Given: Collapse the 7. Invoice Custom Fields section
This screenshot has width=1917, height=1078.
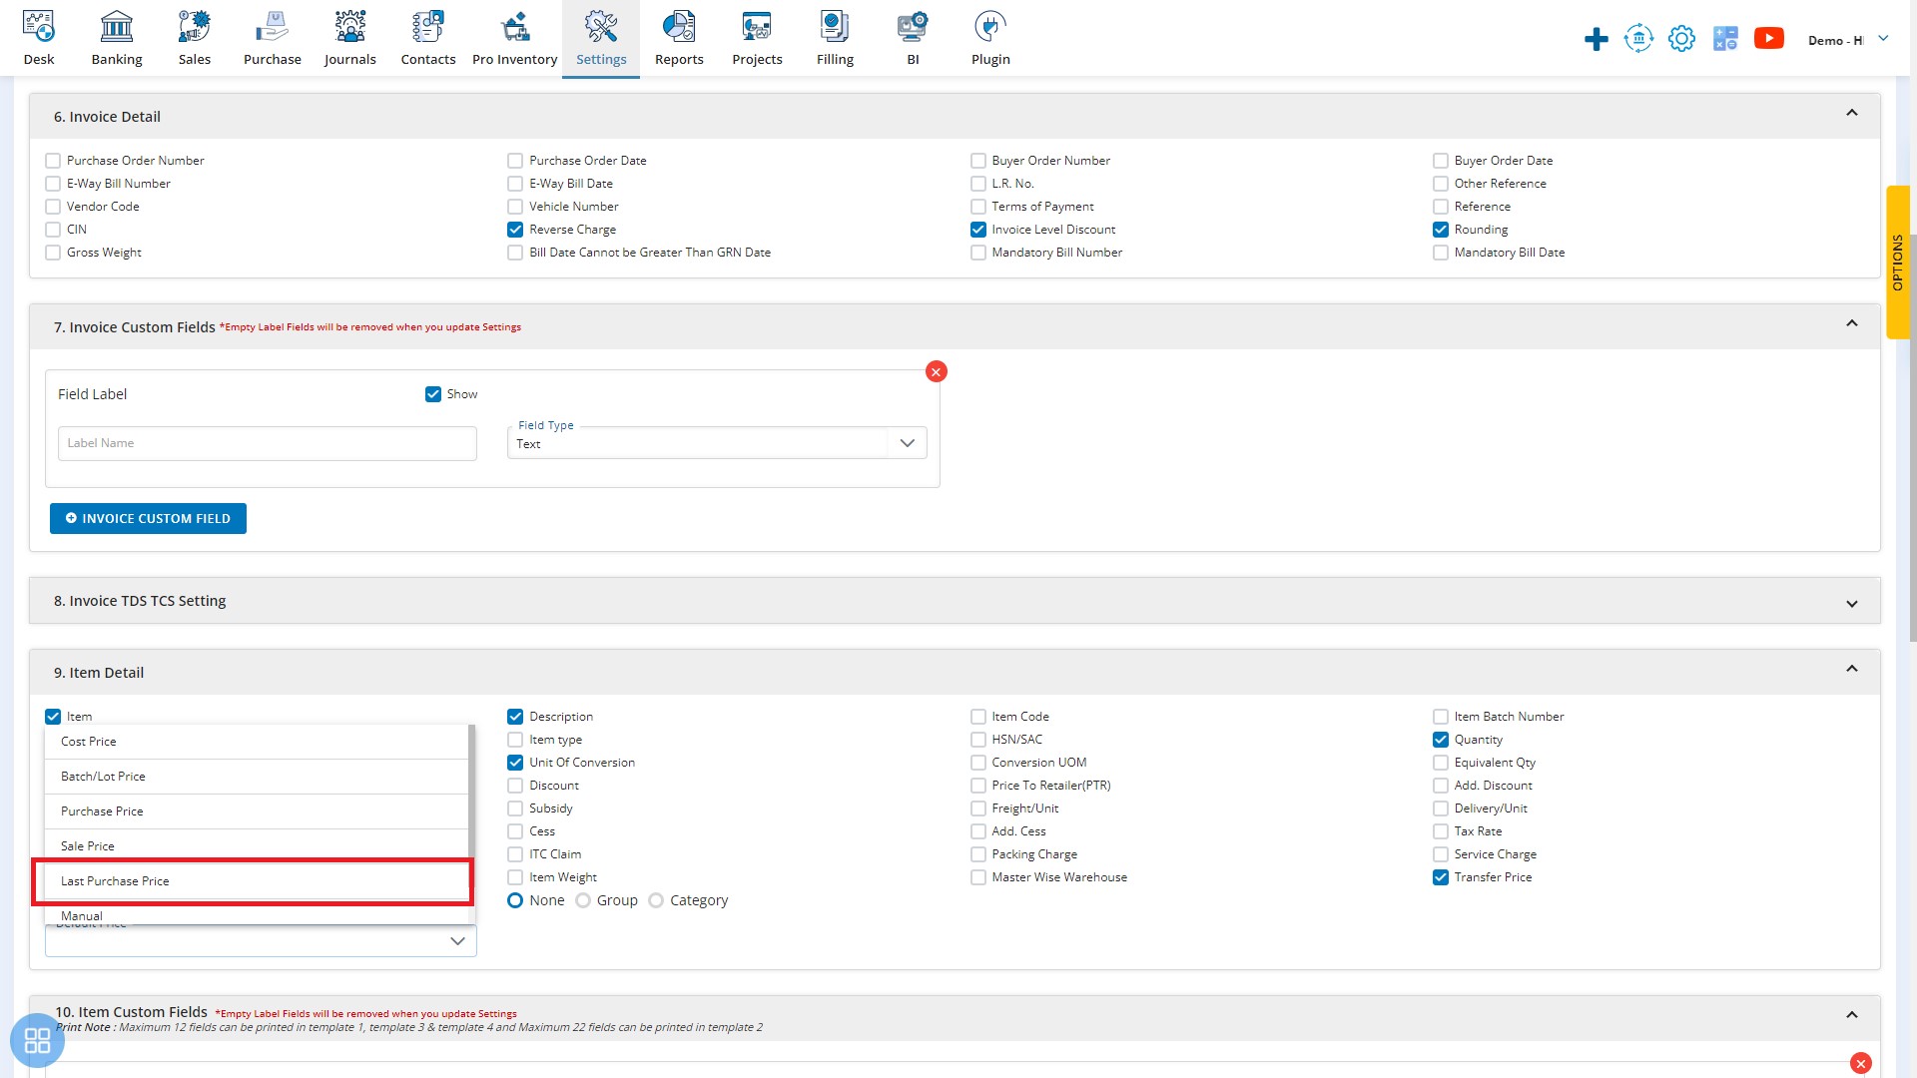Looking at the screenshot, I should 1852,323.
